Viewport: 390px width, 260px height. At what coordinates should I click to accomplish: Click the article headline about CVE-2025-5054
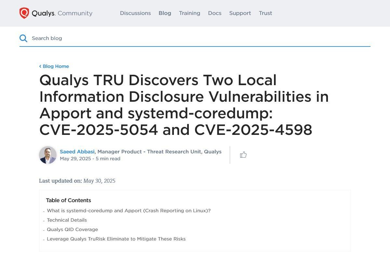click(x=184, y=105)
